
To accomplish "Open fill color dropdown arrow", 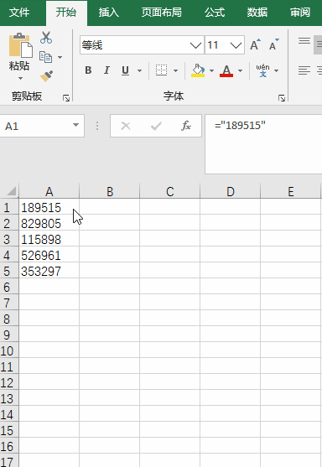I will click(212, 71).
